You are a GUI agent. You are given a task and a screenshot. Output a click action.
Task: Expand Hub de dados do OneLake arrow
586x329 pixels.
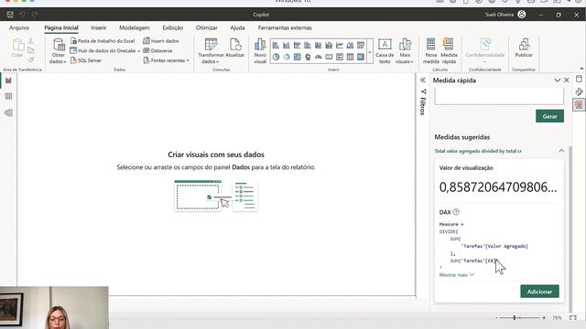[138, 51]
